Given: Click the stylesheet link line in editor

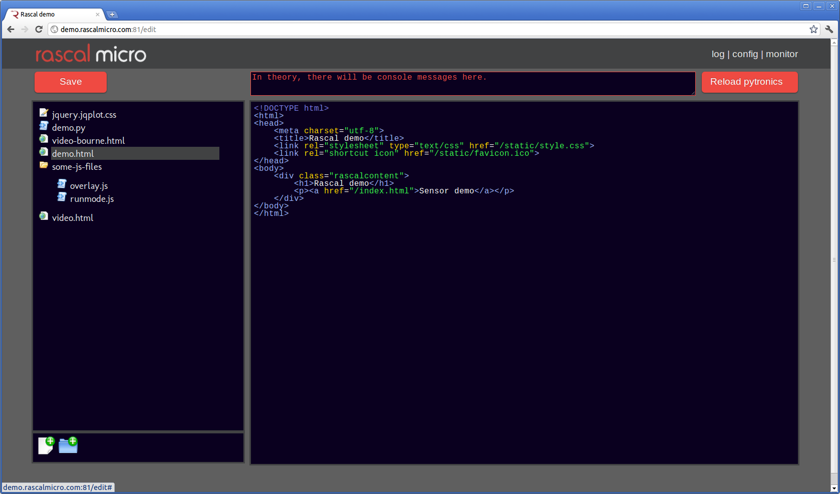Looking at the screenshot, I should (x=434, y=146).
